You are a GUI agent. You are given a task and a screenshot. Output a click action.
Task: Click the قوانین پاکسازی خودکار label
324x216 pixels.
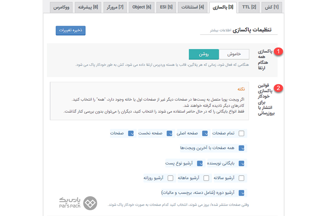(266, 99)
